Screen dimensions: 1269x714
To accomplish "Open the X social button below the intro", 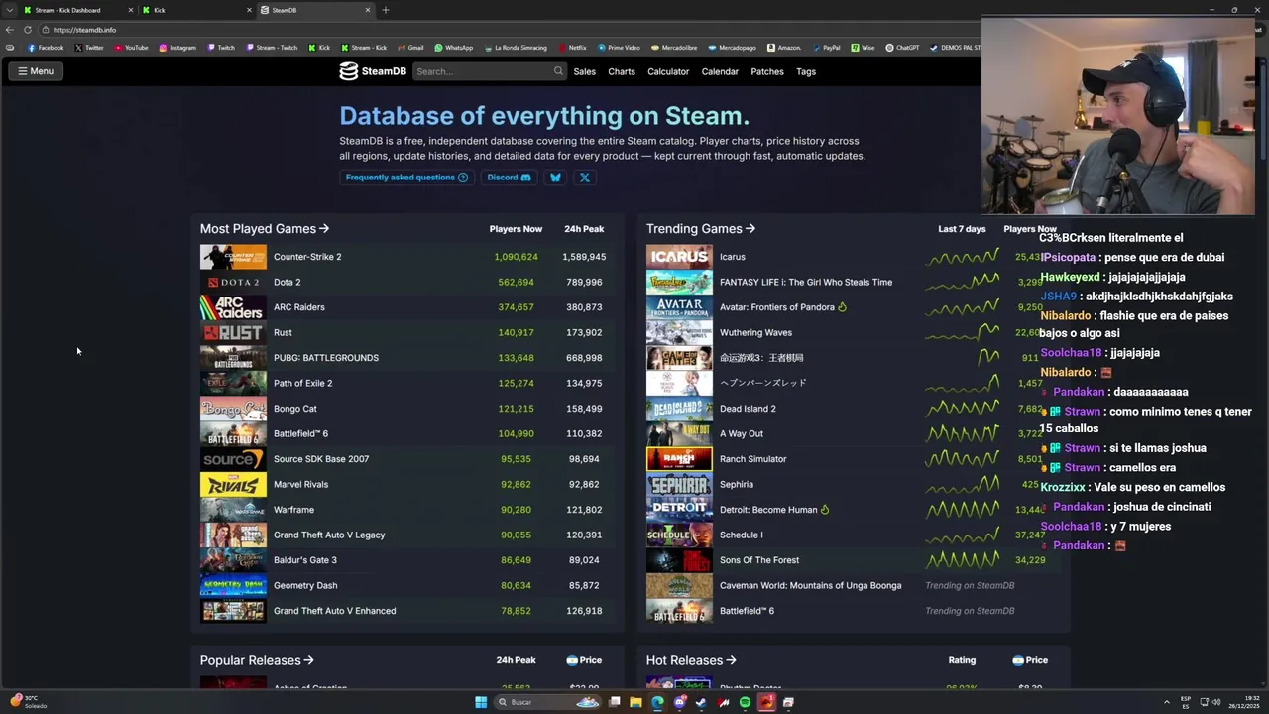I will (585, 178).
